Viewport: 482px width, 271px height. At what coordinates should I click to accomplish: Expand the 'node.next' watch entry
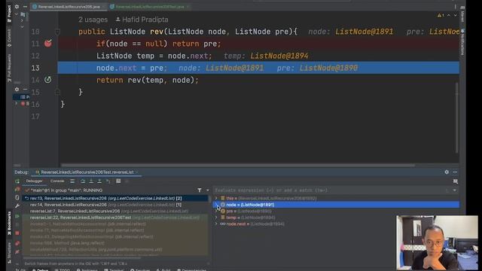pos(216,224)
